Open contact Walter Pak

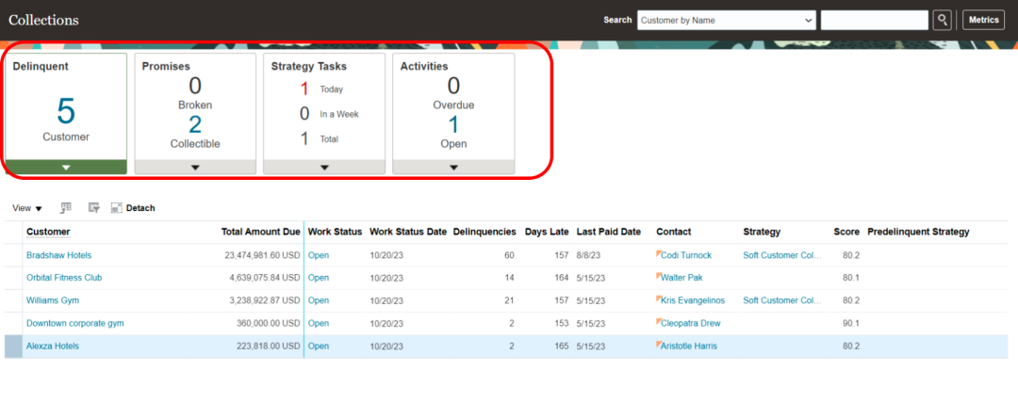point(681,278)
